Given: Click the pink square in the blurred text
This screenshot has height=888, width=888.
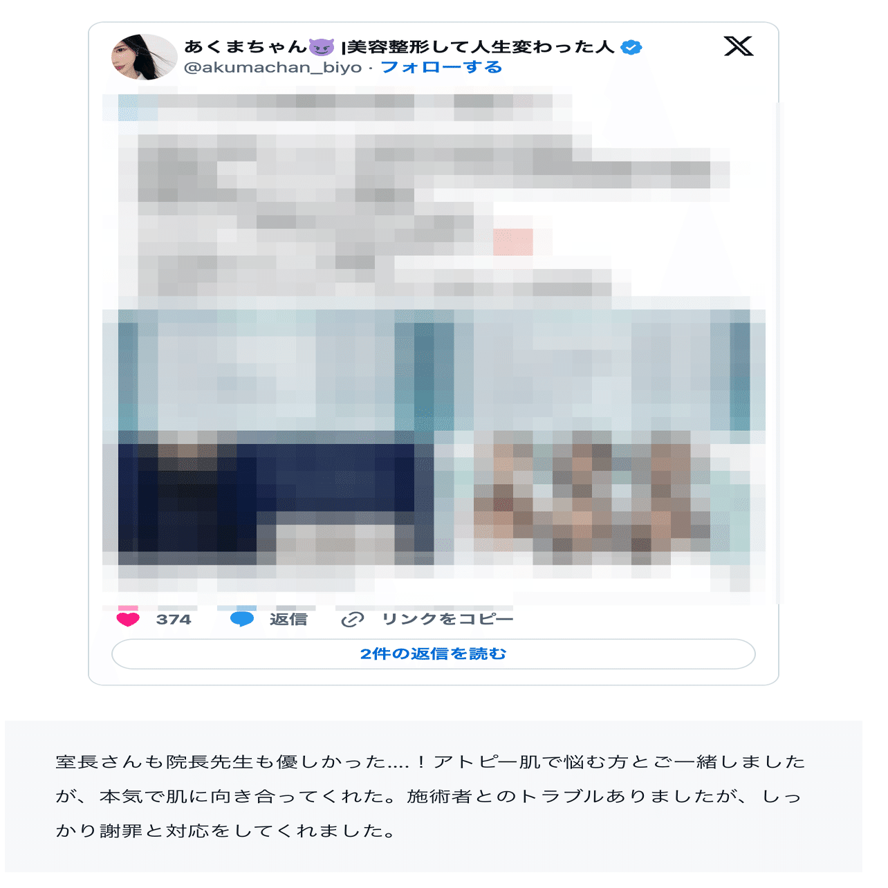Looking at the screenshot, I should (x=513, y=242).
